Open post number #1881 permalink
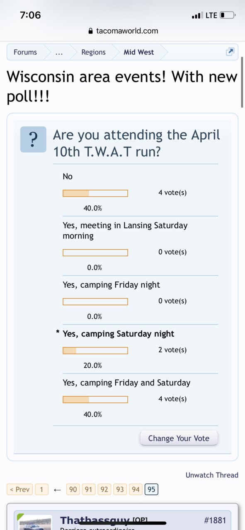 coord(215,520)
